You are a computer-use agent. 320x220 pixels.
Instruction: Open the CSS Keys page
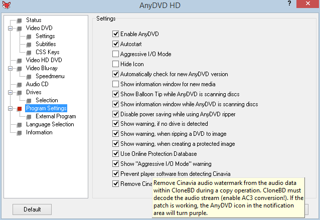(48, 52)
